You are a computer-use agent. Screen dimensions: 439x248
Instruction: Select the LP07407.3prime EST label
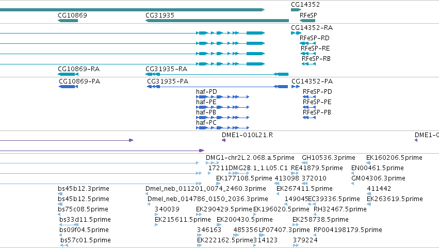[x=284, y=230]
